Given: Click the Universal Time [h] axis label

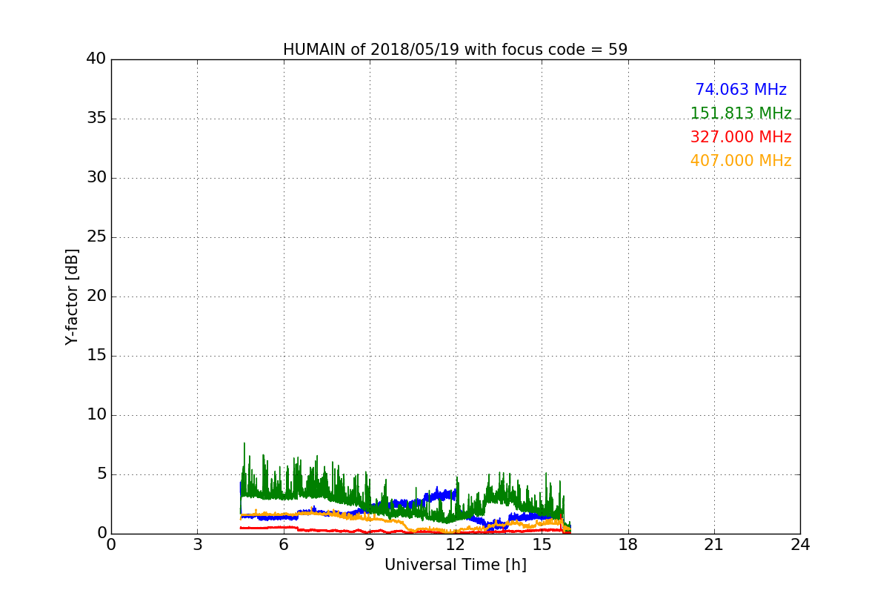Looking at the screenshot, I should pyautogui.click(x=455, y=565).
